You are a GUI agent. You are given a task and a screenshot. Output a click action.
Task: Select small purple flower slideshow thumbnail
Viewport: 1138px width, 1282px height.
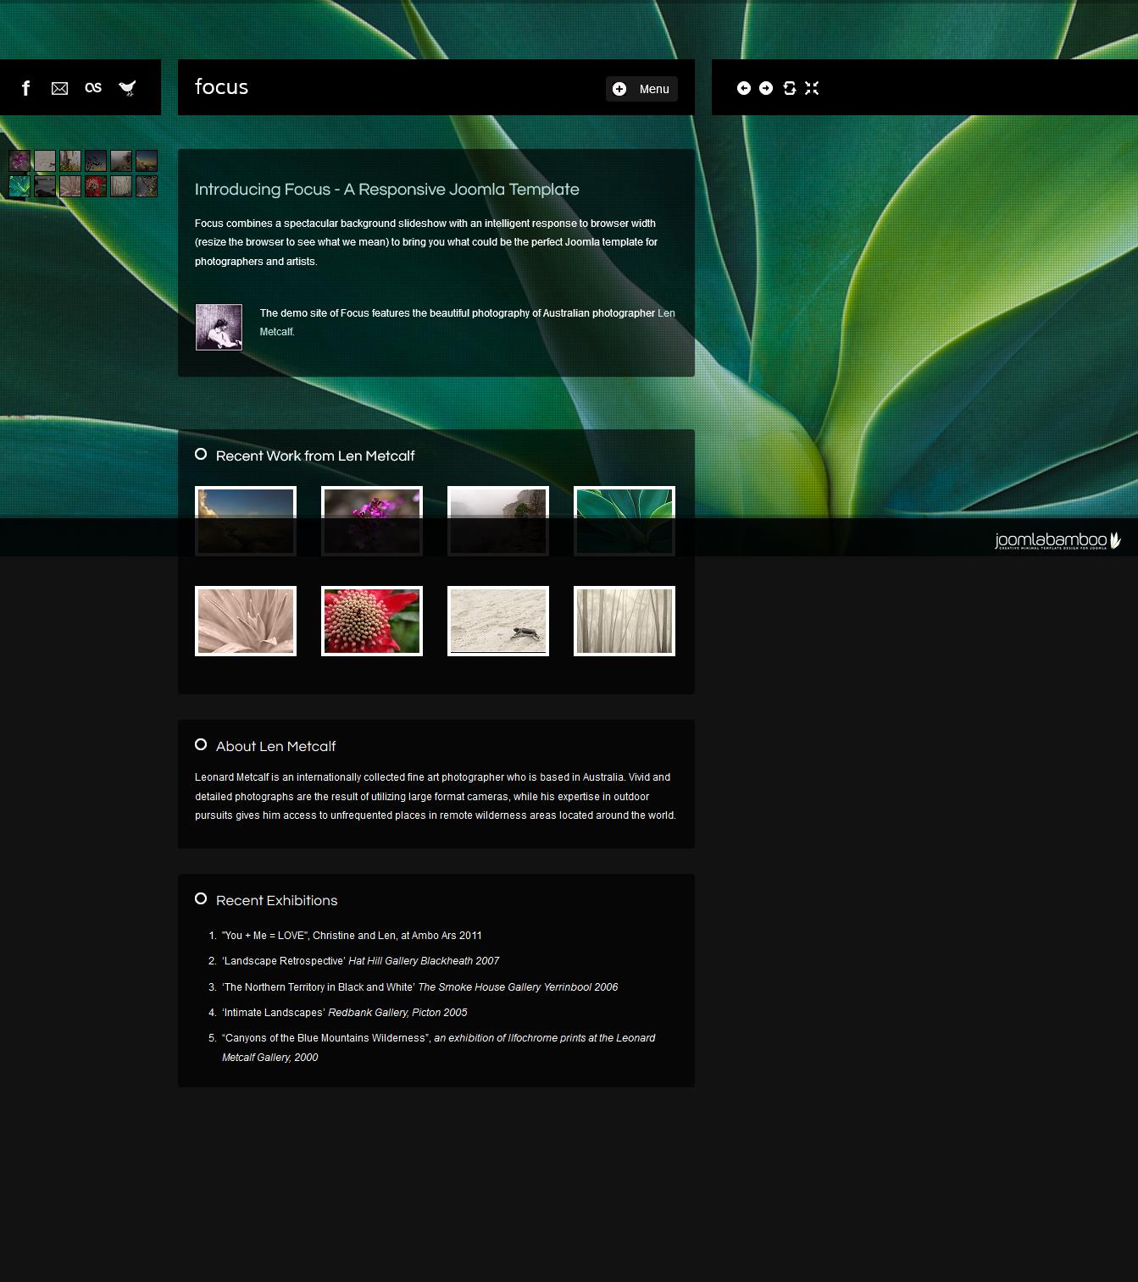click(19, 161)
